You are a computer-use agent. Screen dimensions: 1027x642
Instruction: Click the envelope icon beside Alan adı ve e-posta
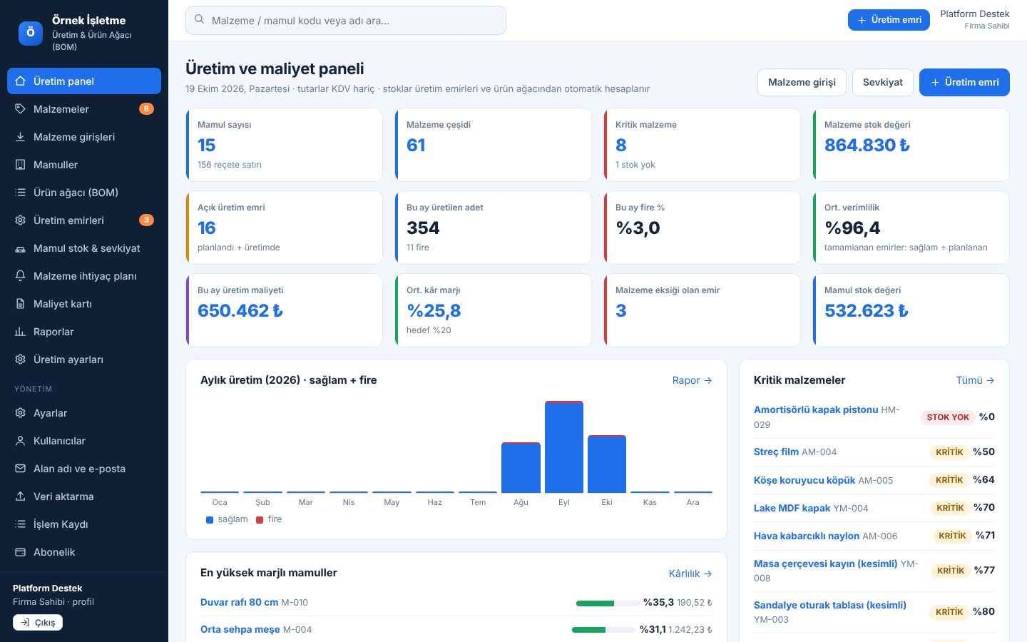[21, 468]
